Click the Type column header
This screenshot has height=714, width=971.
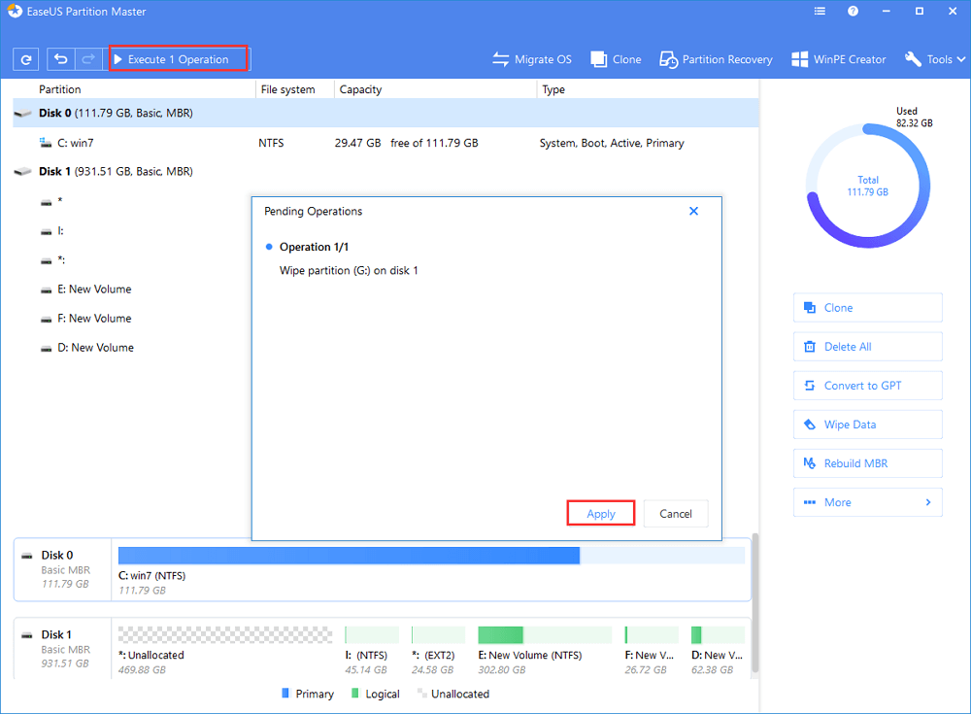[x=553, y=89]
